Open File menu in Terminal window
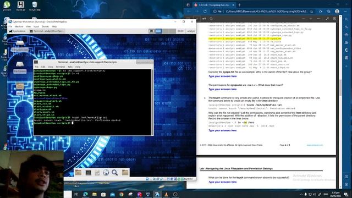This screenshot has height=198, width=352. (37, 67)
